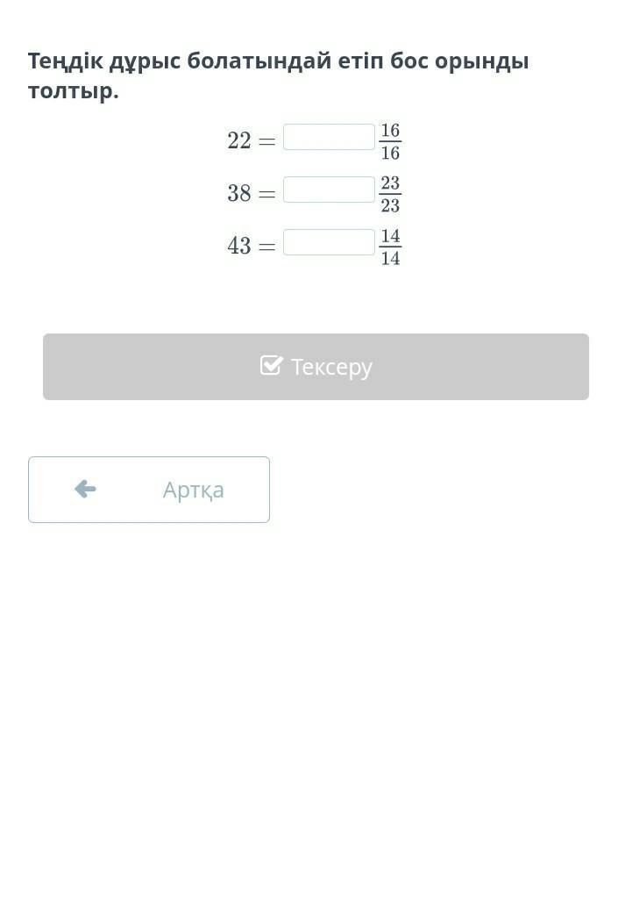Focus the blank field next to 22 =
This screenshot has width=618, height=902.
click(329, 137)
